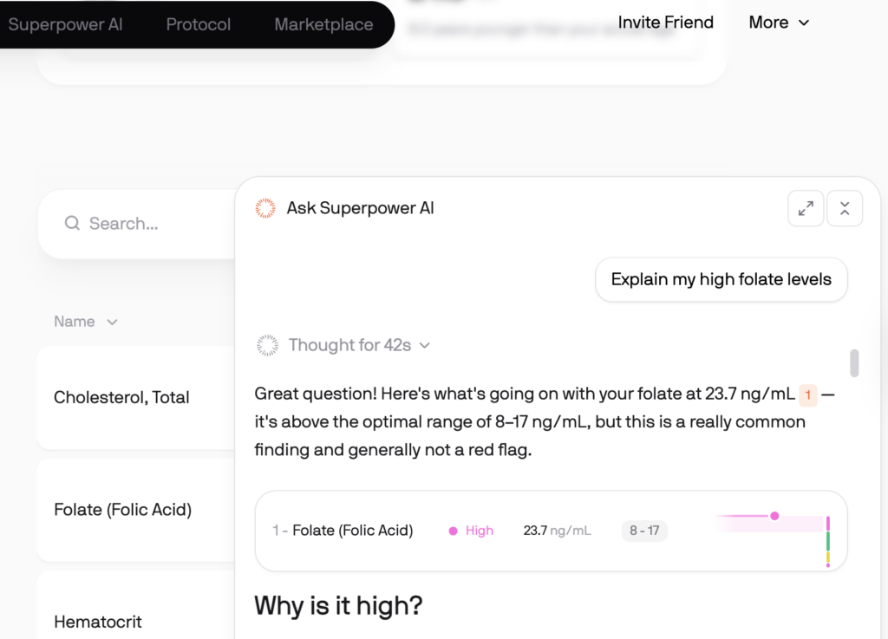This screenshot has height=639, width=888.
Task: Select the Folate (Folic Acid) list row
Action: pyautogui.click(x=136, y=510)
